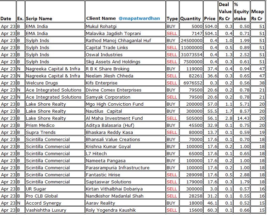Viewport: 267px width, 215px height.
Task: Select the Welcure Drugs scrip cell
Action: coord(55,83)
